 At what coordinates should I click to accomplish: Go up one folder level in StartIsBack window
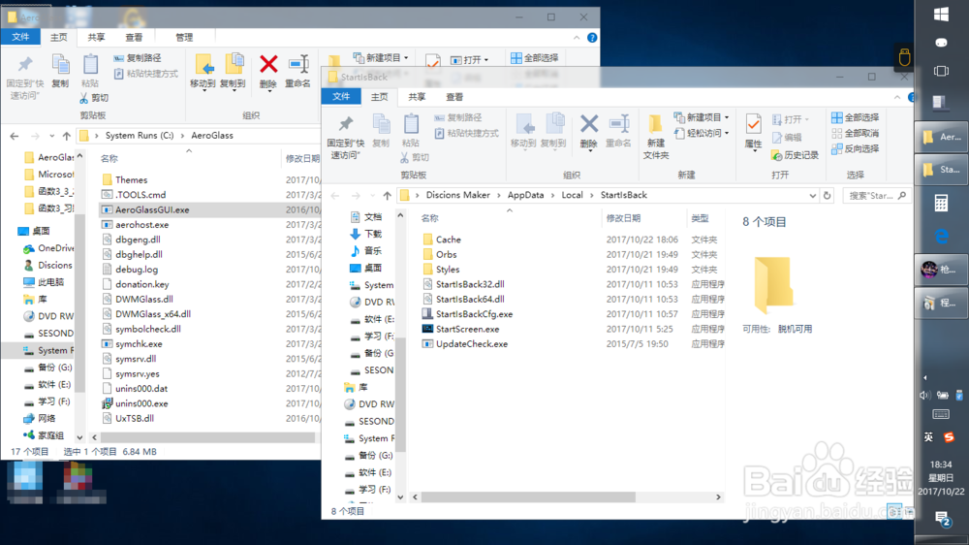tap(388, 195)
